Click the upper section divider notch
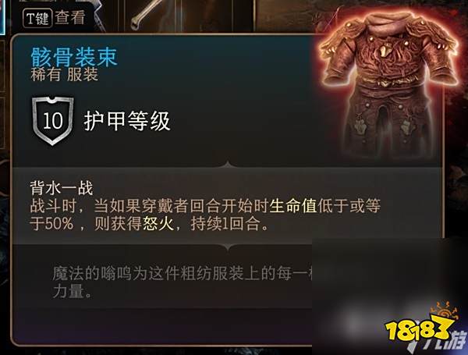This screenshot has width=468, height=355. [x=228, y=165]
